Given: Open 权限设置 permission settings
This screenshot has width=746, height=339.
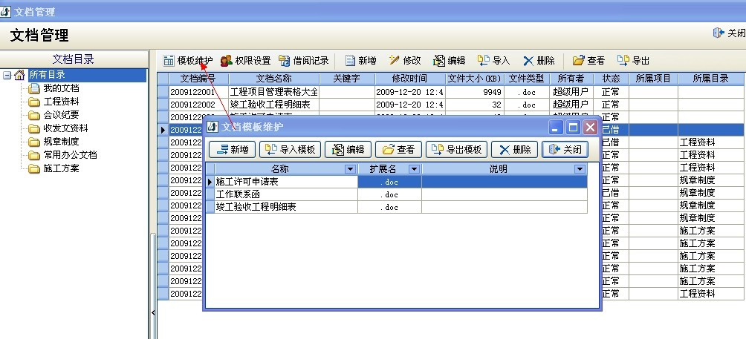Looking at the screenshot, I should pyautogui.click(x=245, y=61).
